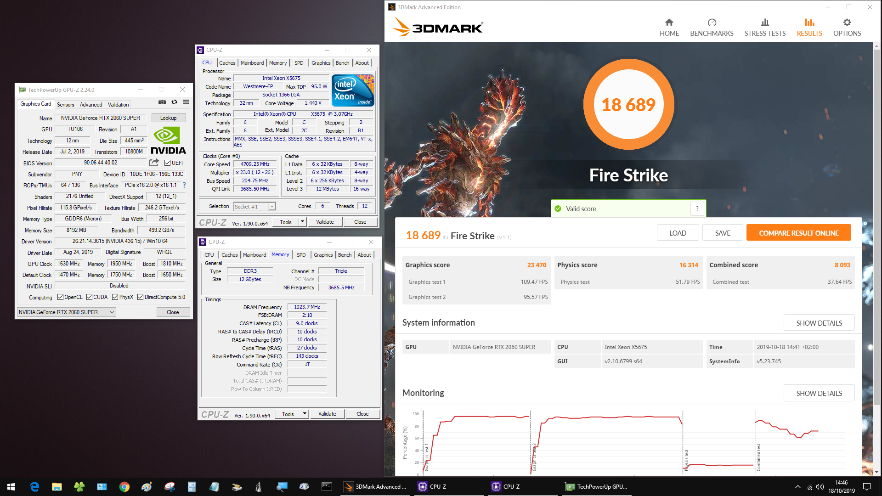Click the Lookup button in GPU-Z
This screenshot has height=496, width=882.
[x=168, y=118]
